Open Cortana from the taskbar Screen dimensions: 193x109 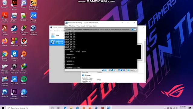pos(52,108)
